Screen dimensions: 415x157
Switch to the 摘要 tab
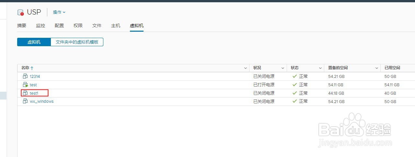point(22,26)
